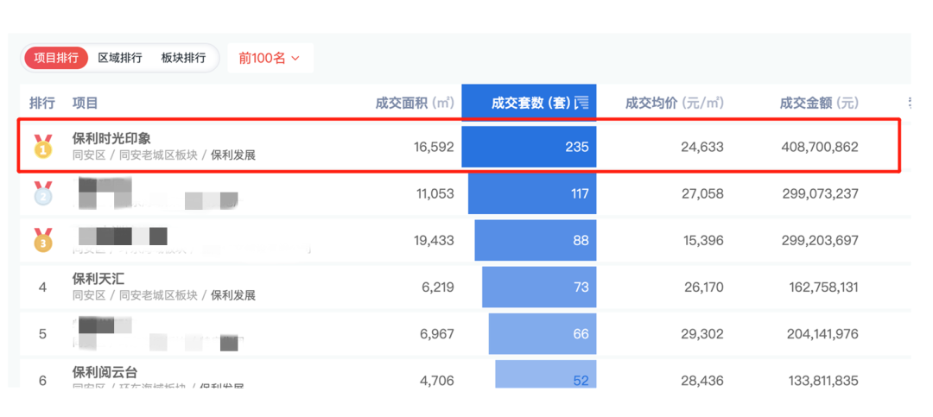The width and height of the screenshot is (933, 417).
Task: Click amount 299,203,697
Action: (819, 240)
